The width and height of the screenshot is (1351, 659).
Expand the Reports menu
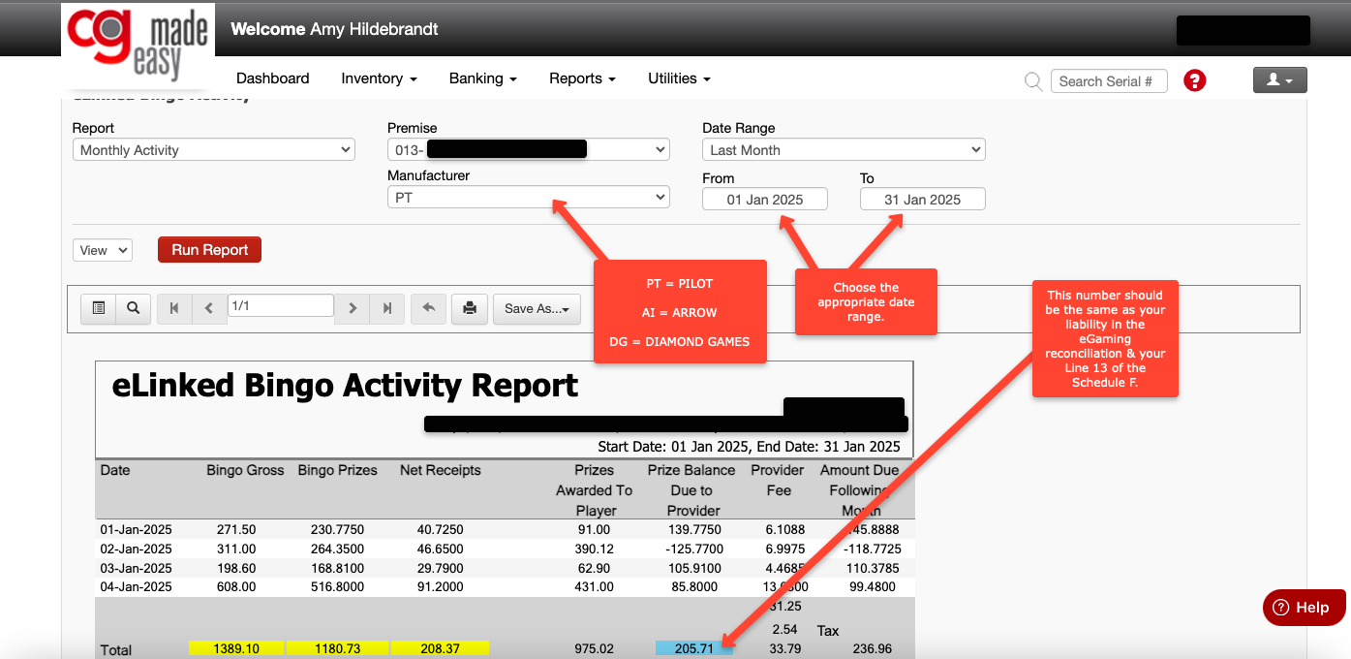tap(582, 78)
